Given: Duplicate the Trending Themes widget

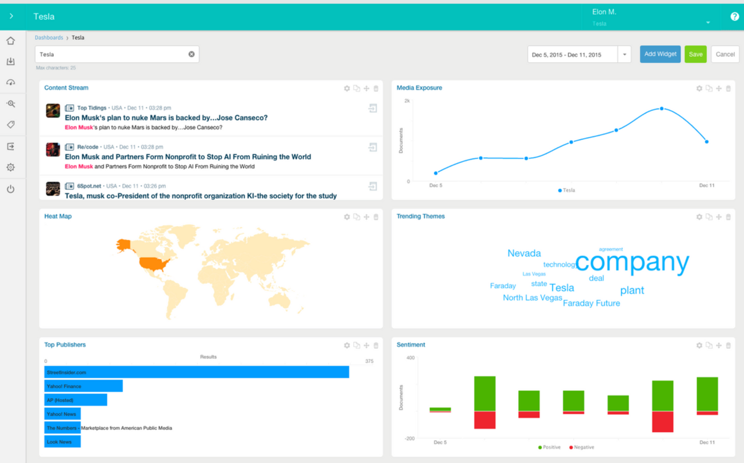Looking at the screenshot, I should (x=709, y=217).
